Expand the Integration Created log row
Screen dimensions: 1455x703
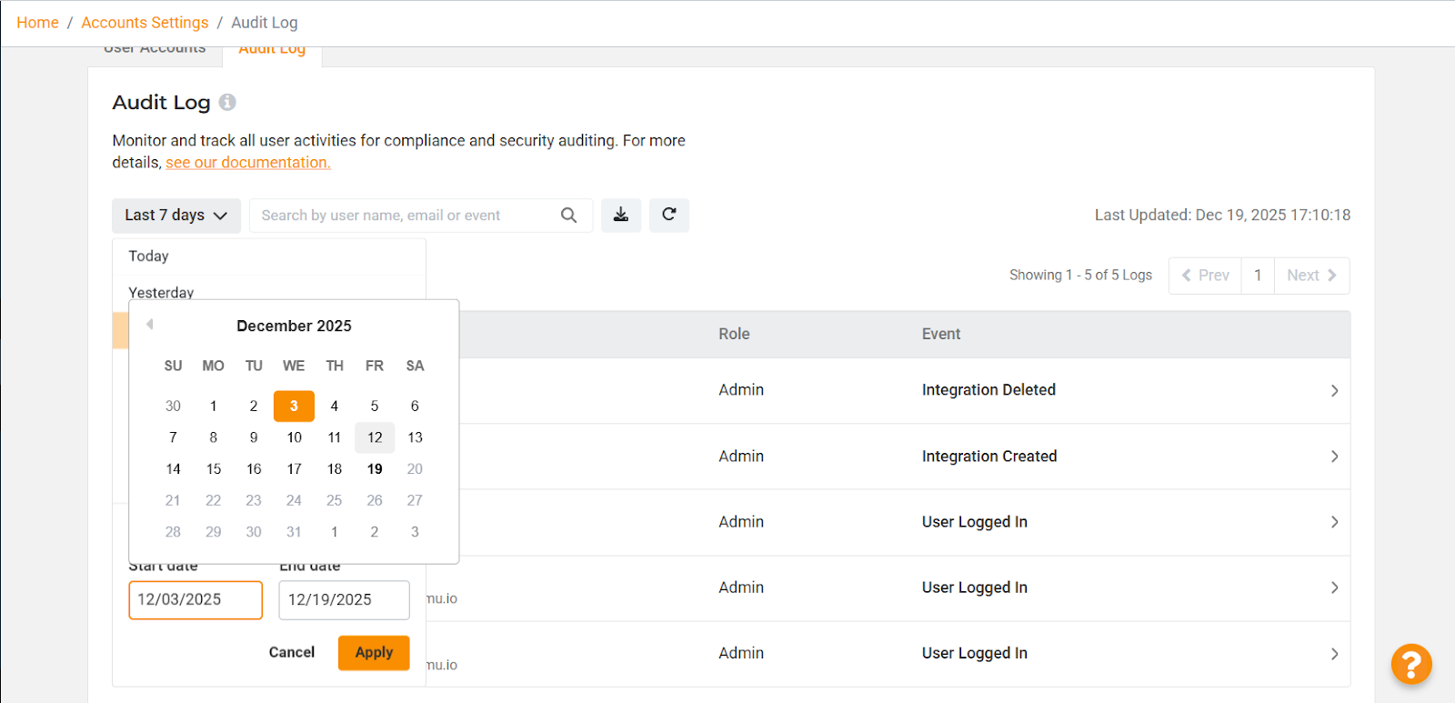[1334, 457]
